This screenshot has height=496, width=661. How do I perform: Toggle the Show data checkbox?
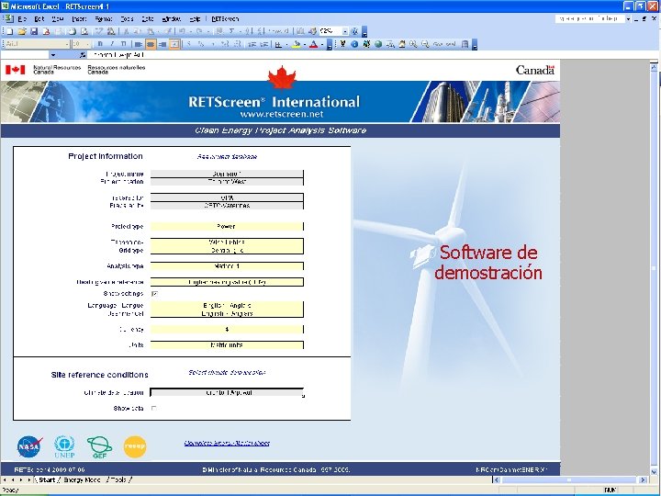(154, 408)
